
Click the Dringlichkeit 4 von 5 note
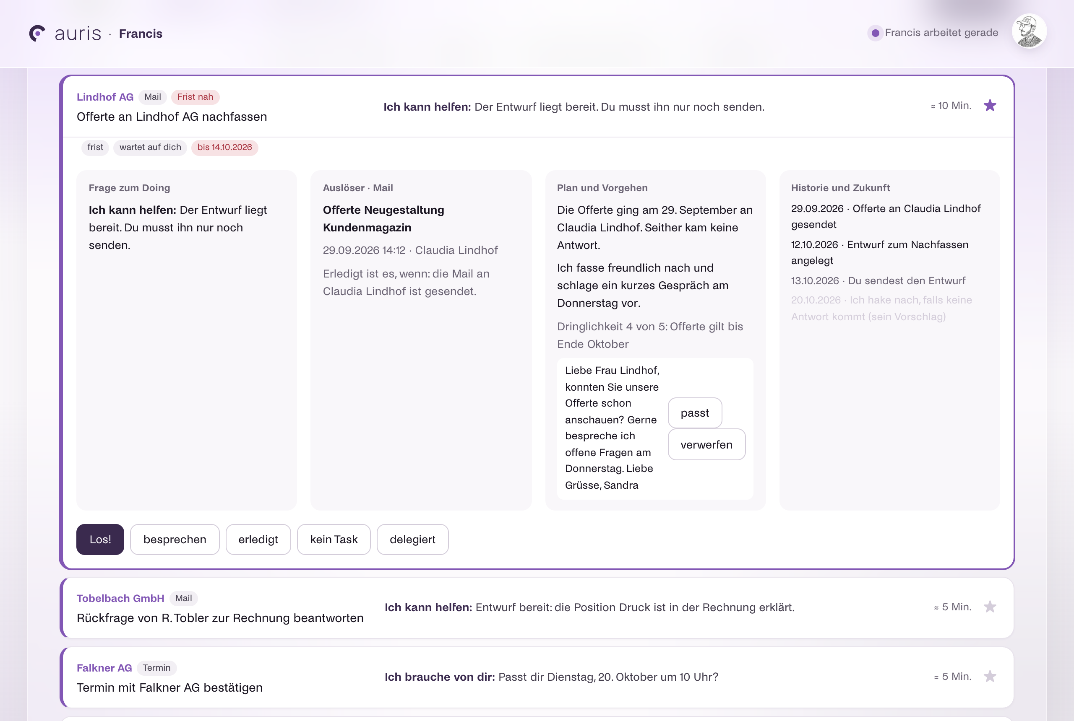pyautogui.click(x=650, y=335)
